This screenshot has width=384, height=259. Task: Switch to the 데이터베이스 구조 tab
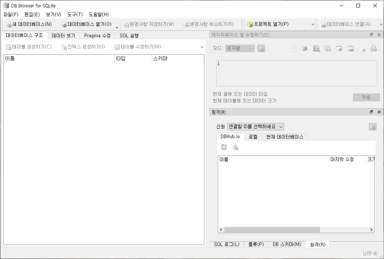[24, 35]
